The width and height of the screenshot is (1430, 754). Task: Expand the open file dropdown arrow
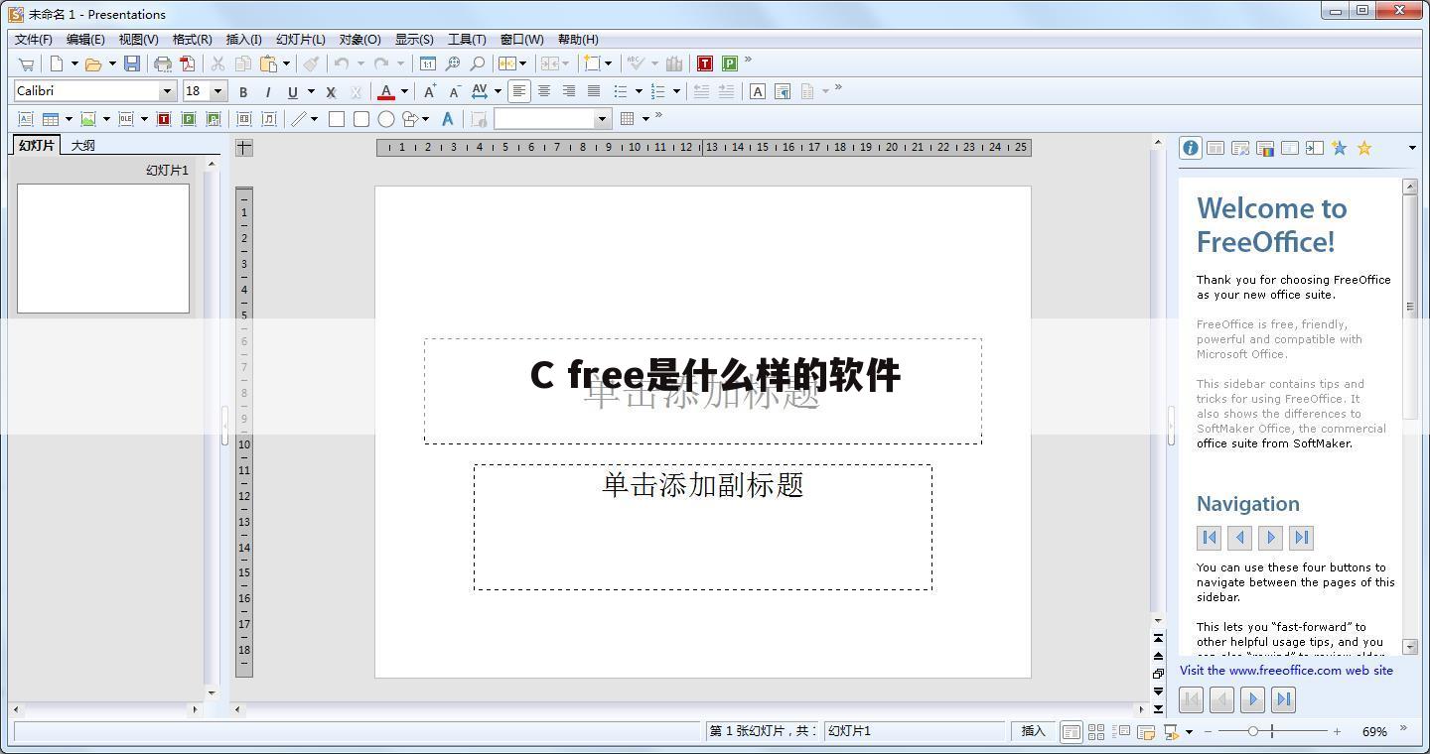click(x=112, y=63)
